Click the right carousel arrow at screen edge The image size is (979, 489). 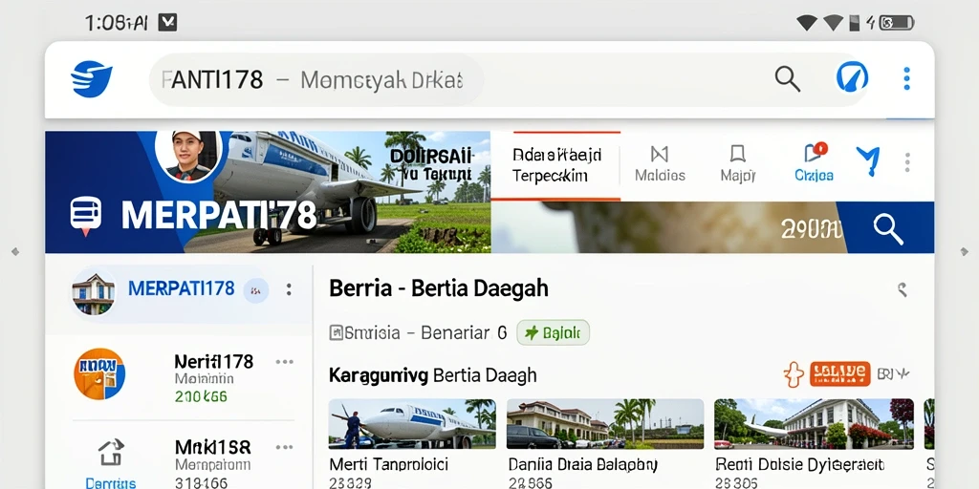point(964,251)
